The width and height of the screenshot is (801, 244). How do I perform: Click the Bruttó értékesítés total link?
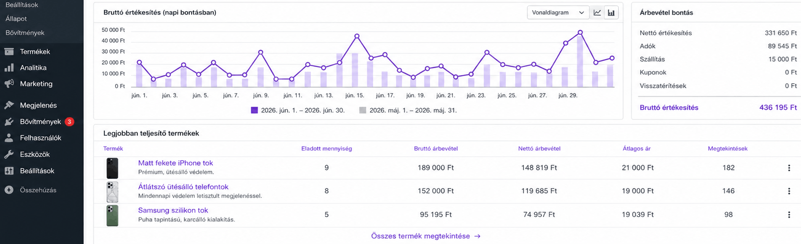(x=669, y=108)
